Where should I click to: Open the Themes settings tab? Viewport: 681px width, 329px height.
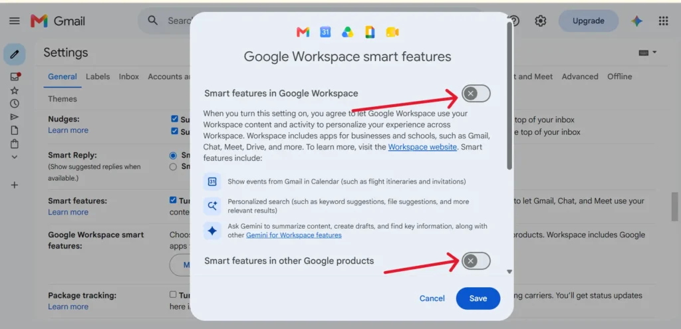tap(62, 99)
